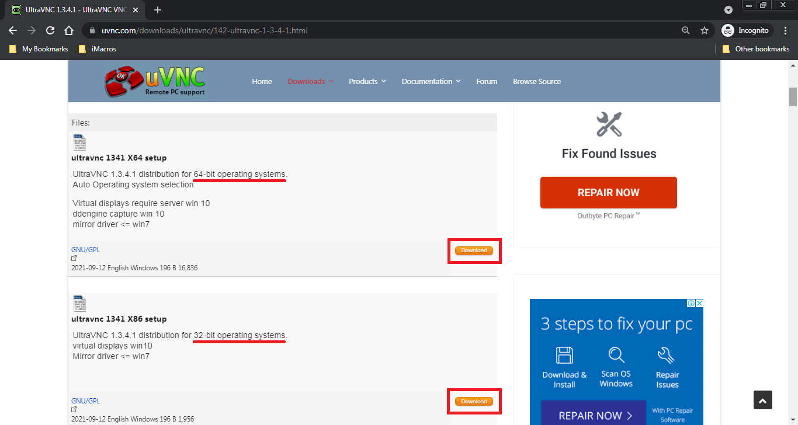Click the scroll-to-top arrow button
798x425 pixels.
click(x=763, y=400)
